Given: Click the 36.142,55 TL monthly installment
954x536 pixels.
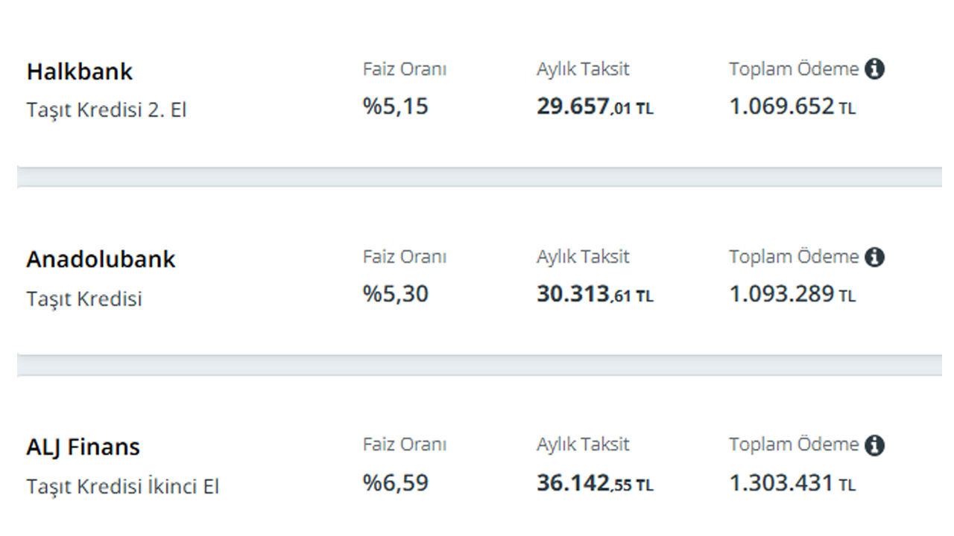Looking at the screenshot, I should point(595,483).
